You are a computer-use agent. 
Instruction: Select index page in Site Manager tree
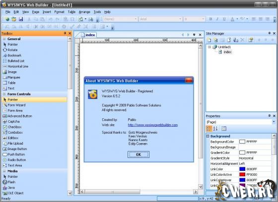[227, 52]
